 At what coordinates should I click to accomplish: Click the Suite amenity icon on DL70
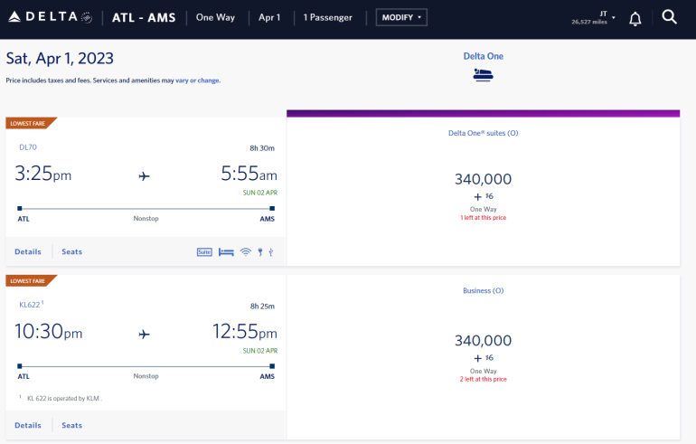(204, 252)
